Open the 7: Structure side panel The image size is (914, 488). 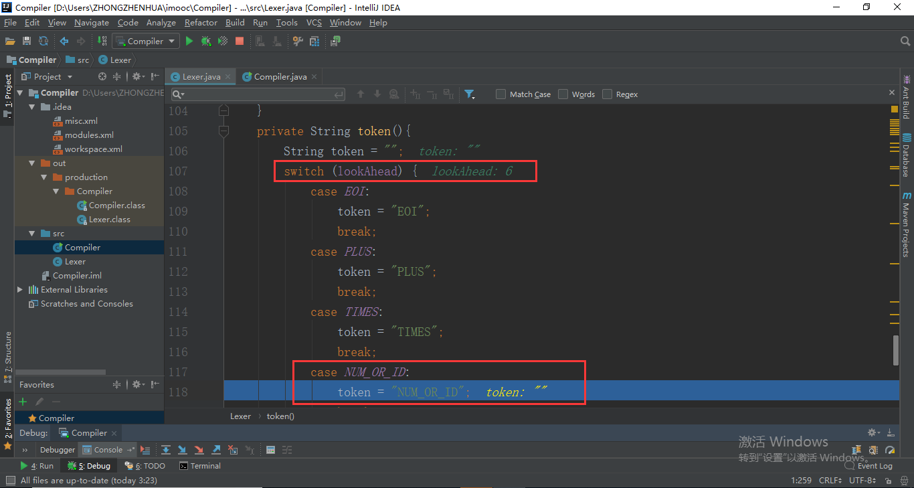pyautogui.click(x=7, y=356)
